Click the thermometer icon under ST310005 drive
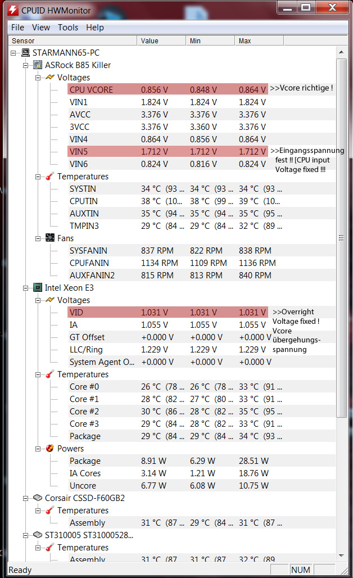Screen dimensions: 353x578 [x=49, y=548]
